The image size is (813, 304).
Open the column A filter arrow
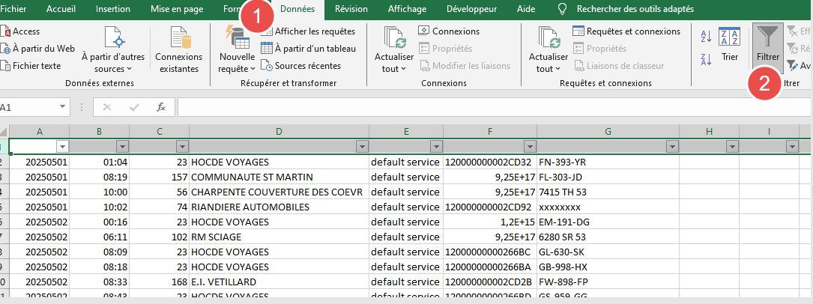coord(62,146)
